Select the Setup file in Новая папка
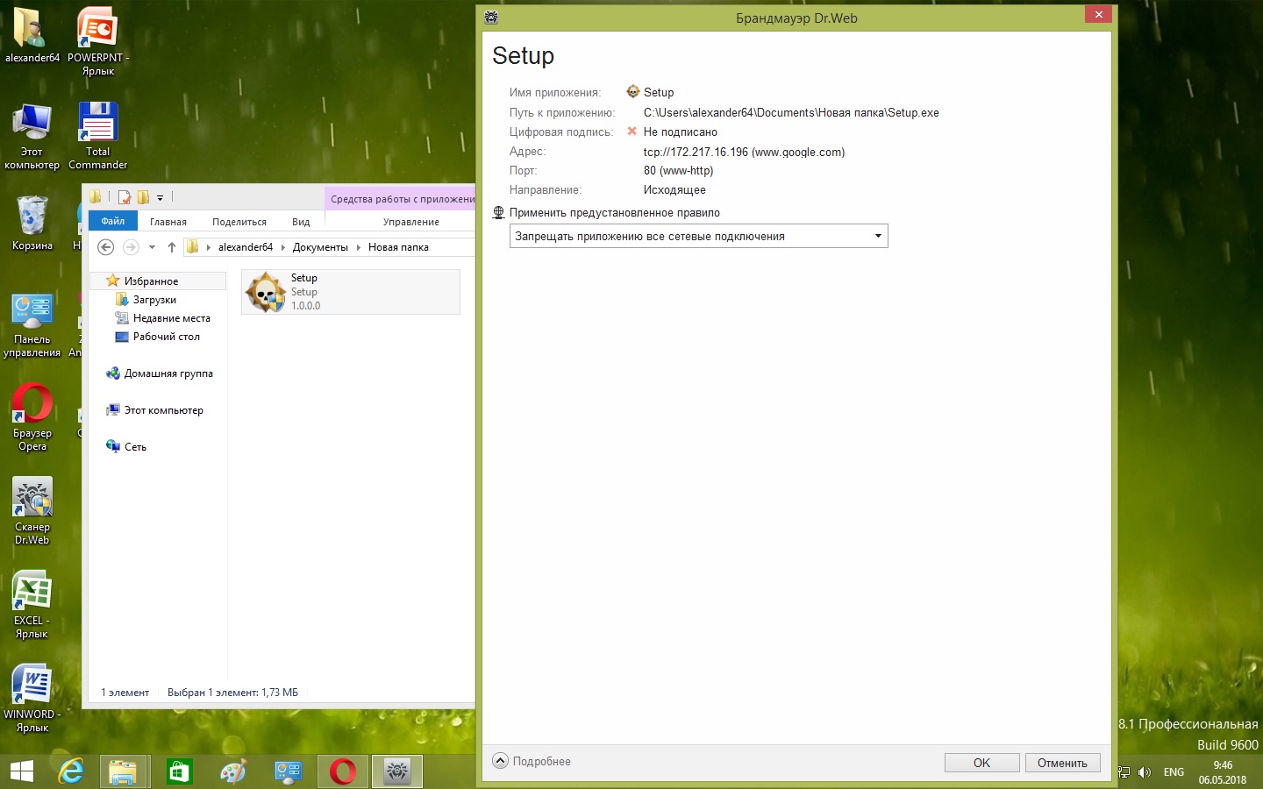This screenshot has height=789, width=1263. tap(351, 292)
